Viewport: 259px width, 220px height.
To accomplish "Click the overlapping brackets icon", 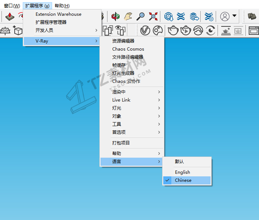I will (107, 30).
